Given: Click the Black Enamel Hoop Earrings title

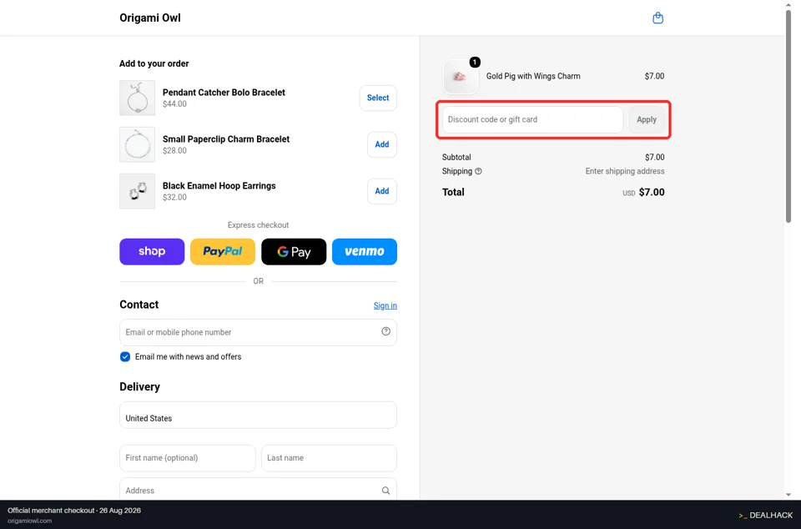Looking at the screenshot, I should tap(219, 186).
